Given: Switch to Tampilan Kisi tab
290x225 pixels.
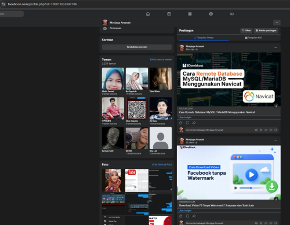Looking at the screenshot, I should [x=253, y=38].
